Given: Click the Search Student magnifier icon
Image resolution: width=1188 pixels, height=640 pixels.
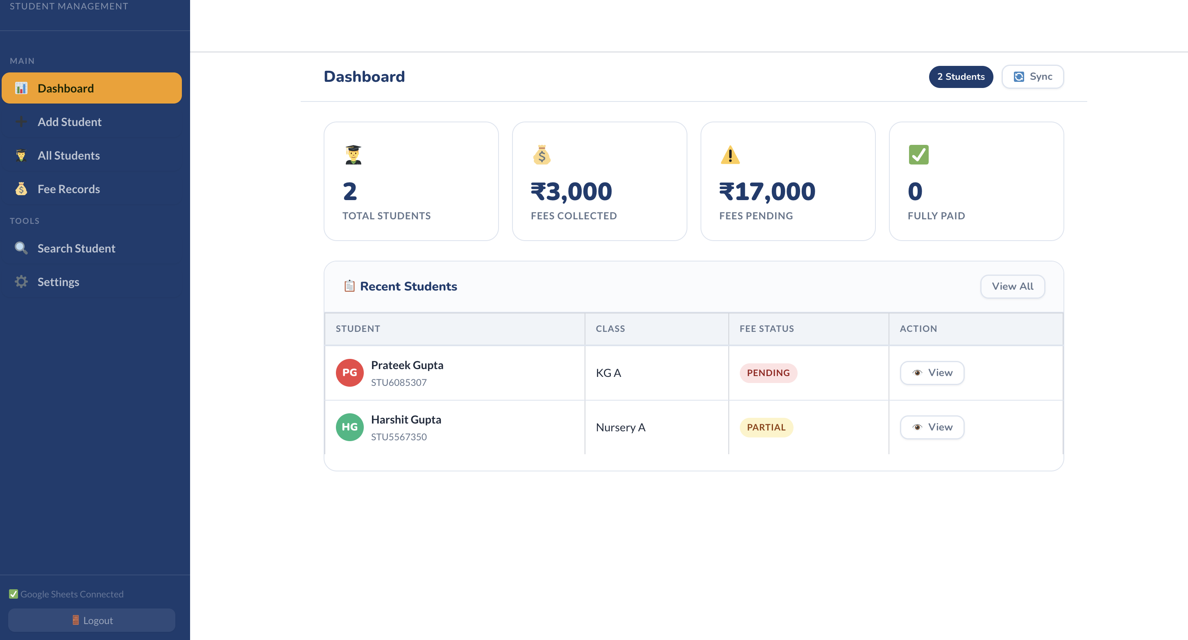Looking at the screenshot, I should pos(20,248).
